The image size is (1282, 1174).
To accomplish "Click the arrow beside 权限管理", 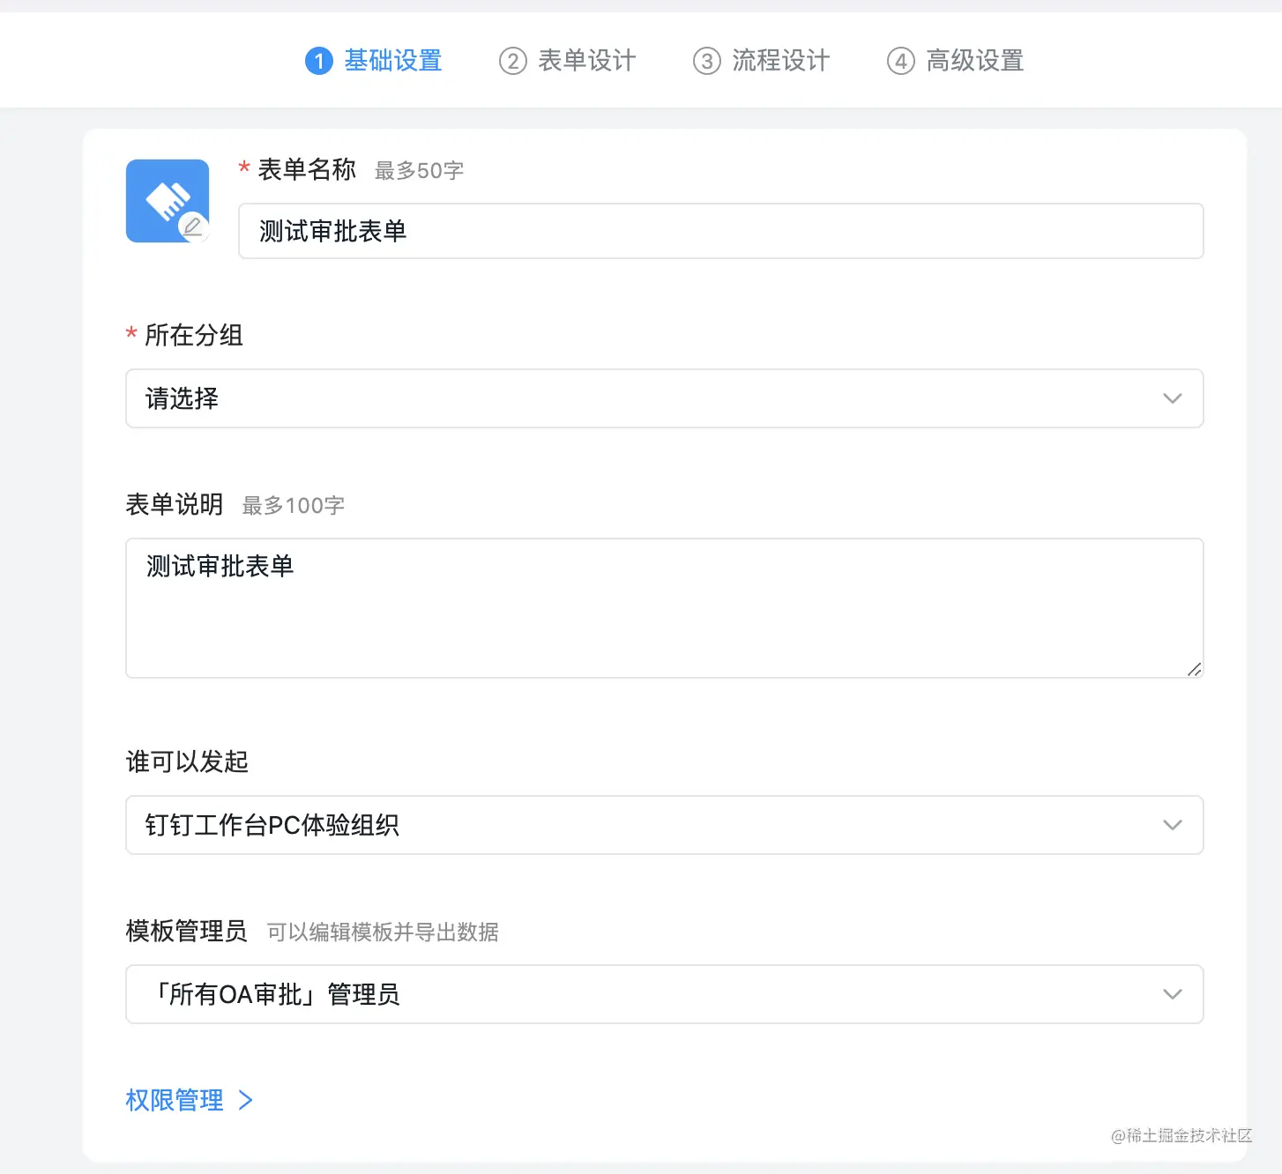I will pos(246,1100).
